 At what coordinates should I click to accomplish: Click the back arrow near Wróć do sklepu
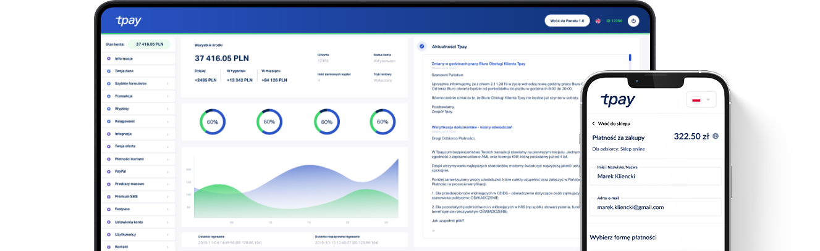[594, 124]
